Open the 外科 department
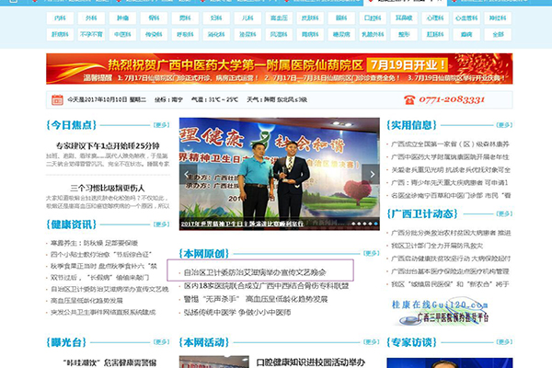 pyautogui.click(x=91, y=18)
